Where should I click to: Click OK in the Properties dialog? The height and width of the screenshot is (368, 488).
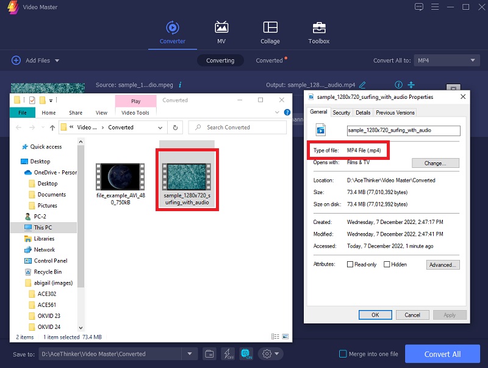[x=375, y=315]
